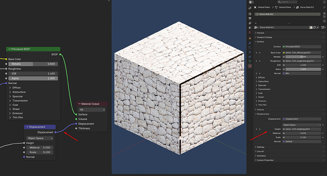Open material slot specials arrow menu
The image size is (327, 176).
pos(324,21)
